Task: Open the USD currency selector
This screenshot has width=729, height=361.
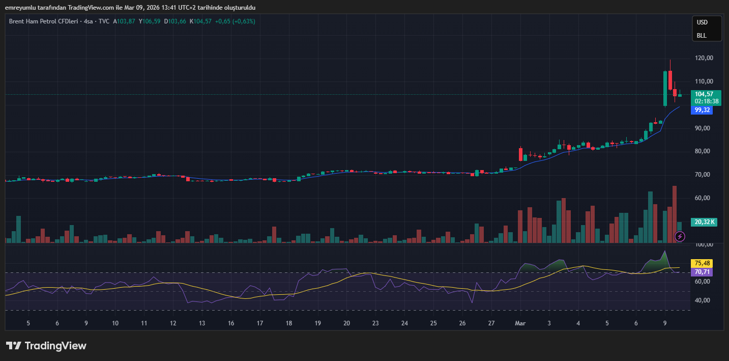Action: tap(702, 22)
